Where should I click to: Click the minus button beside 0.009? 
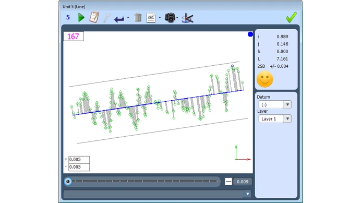228,182
